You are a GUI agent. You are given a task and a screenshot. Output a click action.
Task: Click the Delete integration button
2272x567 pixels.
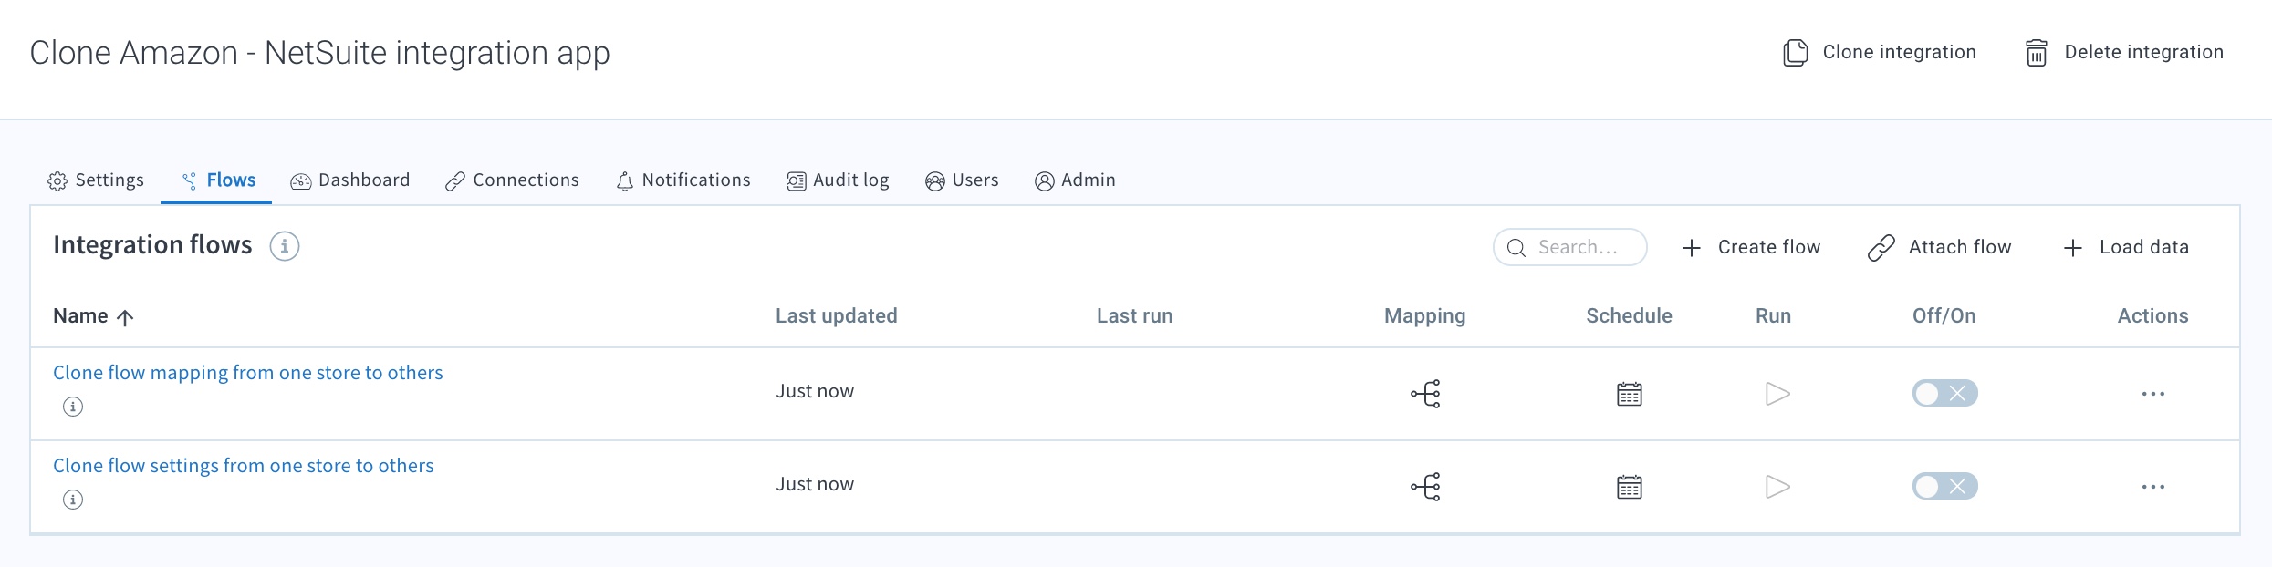click(2124, 53)
